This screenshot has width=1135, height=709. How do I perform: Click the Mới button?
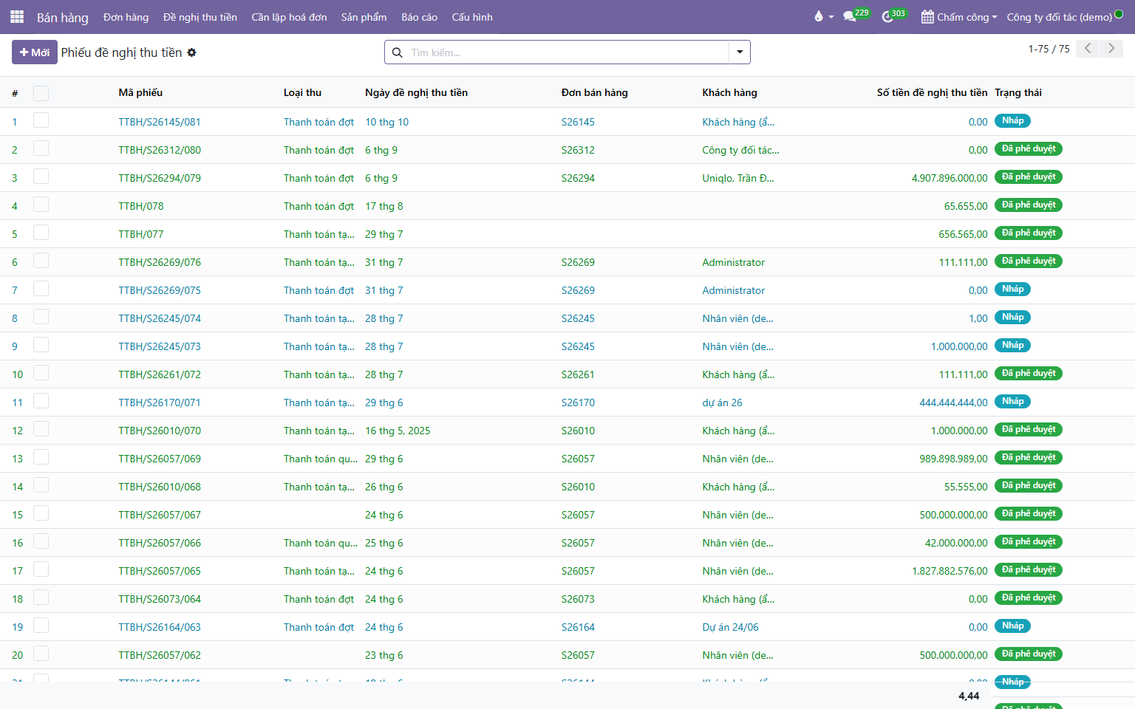tap(35, 52)
